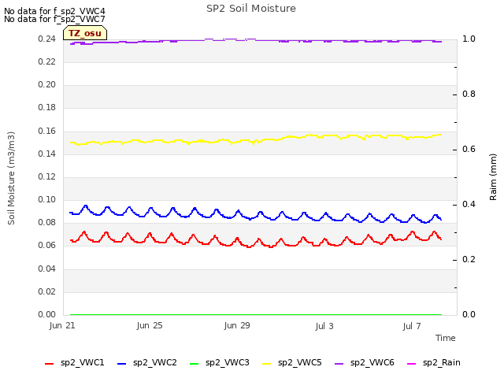Image resolution: width=504 pixels, height=378 pixels.
Task: Click the yellow sp2_VWC5 data line
Action: (x=256, y=140)
